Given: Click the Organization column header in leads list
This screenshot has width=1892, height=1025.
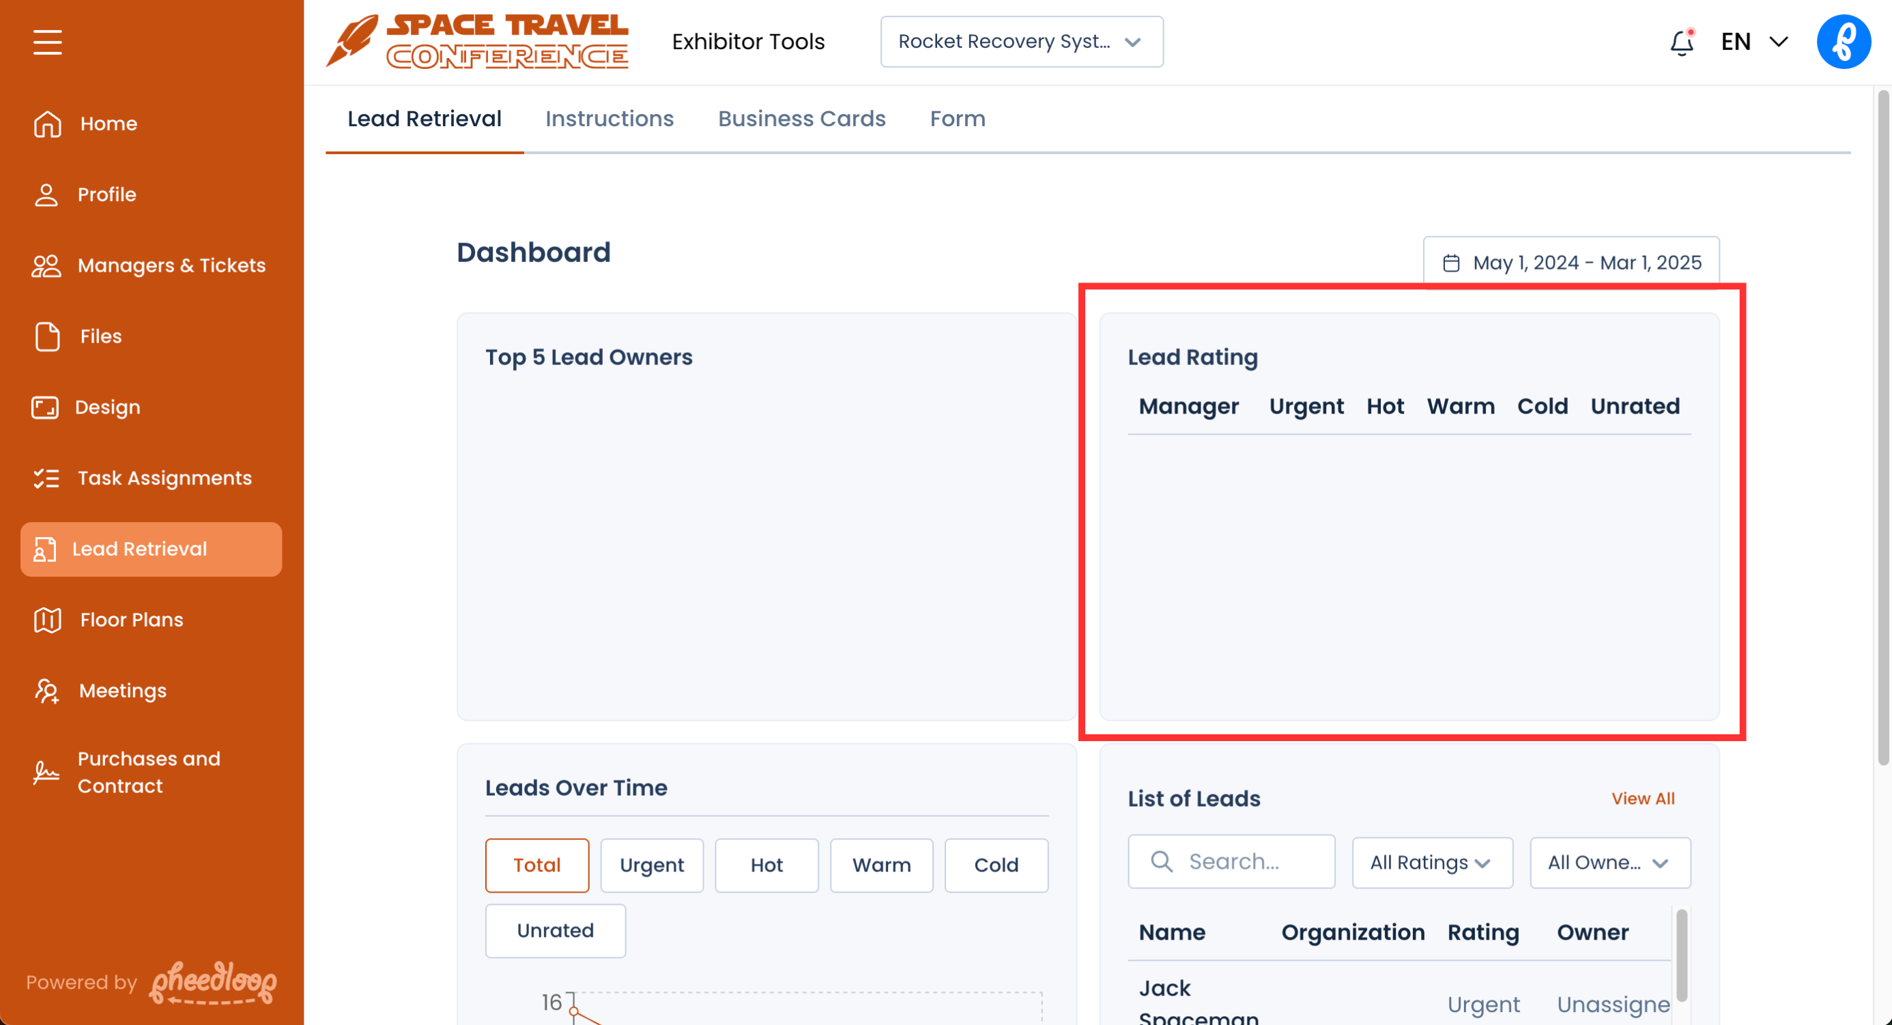Looking at the screenshot, I should click(1353, 932).
